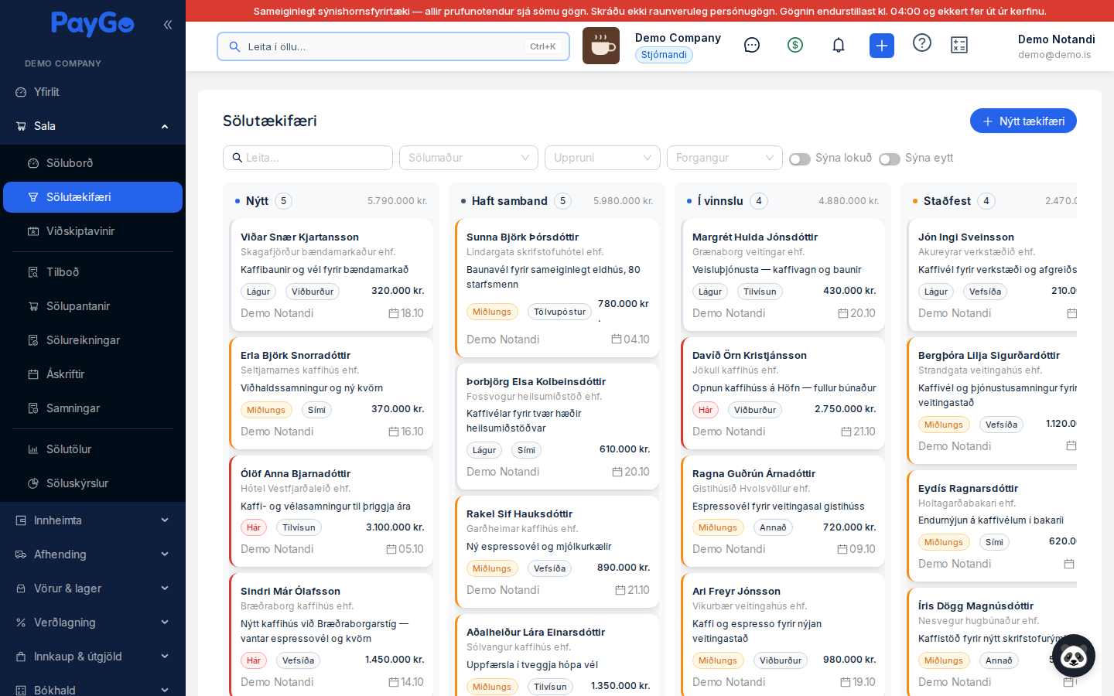Click the blue plus quick-add icon
Screen dimensions: 1114x696
click(x=882, y=46)
